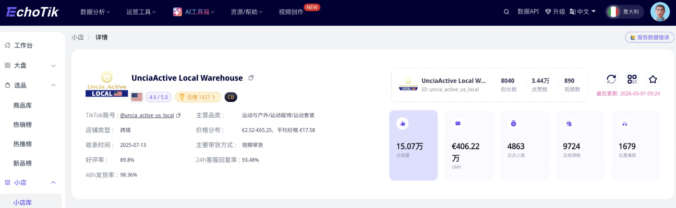Copy the TikTok account handle
Viewport: 676px width, 208px height.
tap(179, 115)
